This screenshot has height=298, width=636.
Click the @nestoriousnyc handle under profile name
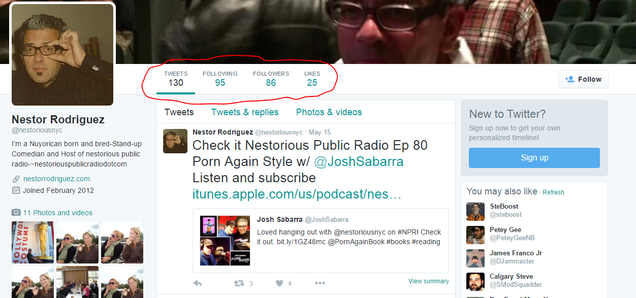click(37, 130)
